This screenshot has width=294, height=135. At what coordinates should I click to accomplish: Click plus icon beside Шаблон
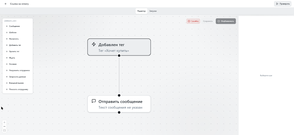tap(7, 32)
